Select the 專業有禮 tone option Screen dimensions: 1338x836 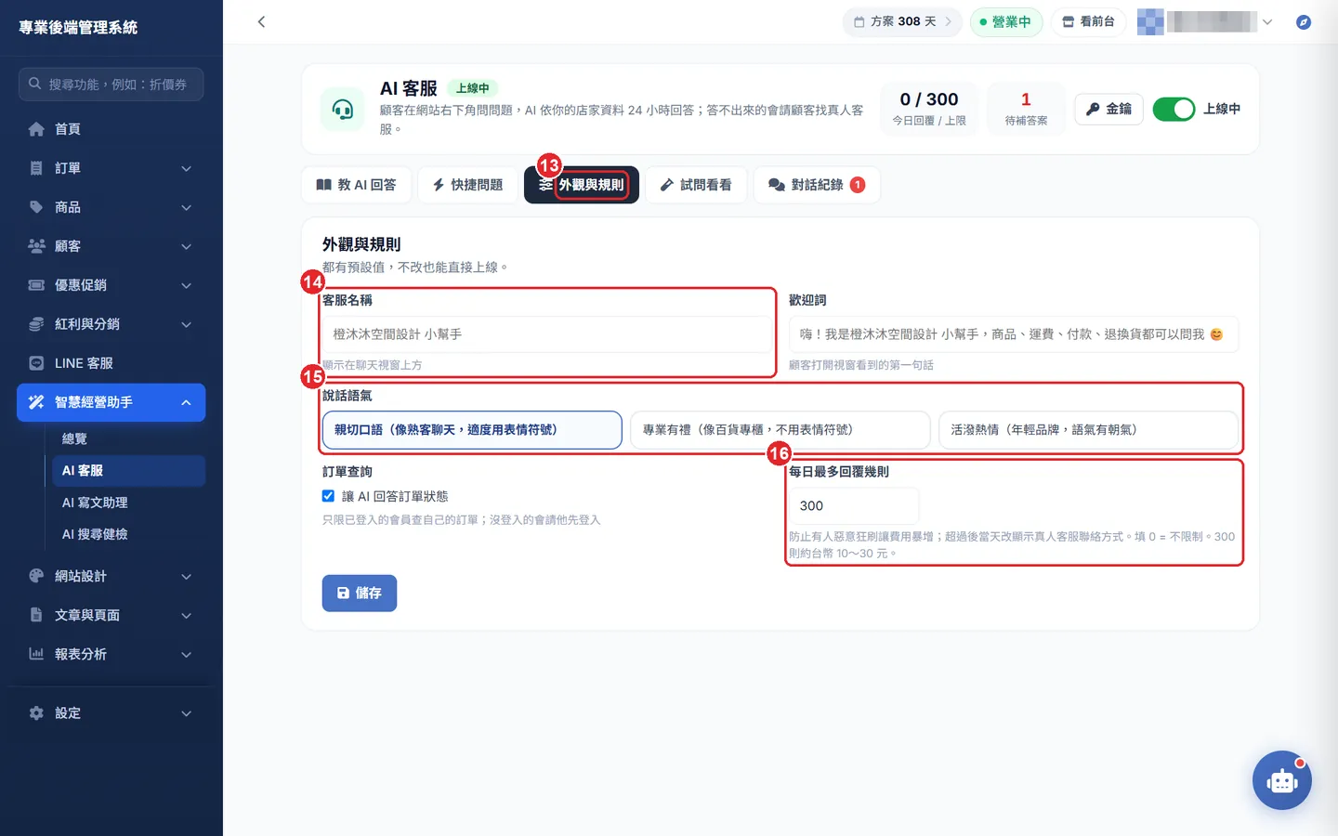780,430
